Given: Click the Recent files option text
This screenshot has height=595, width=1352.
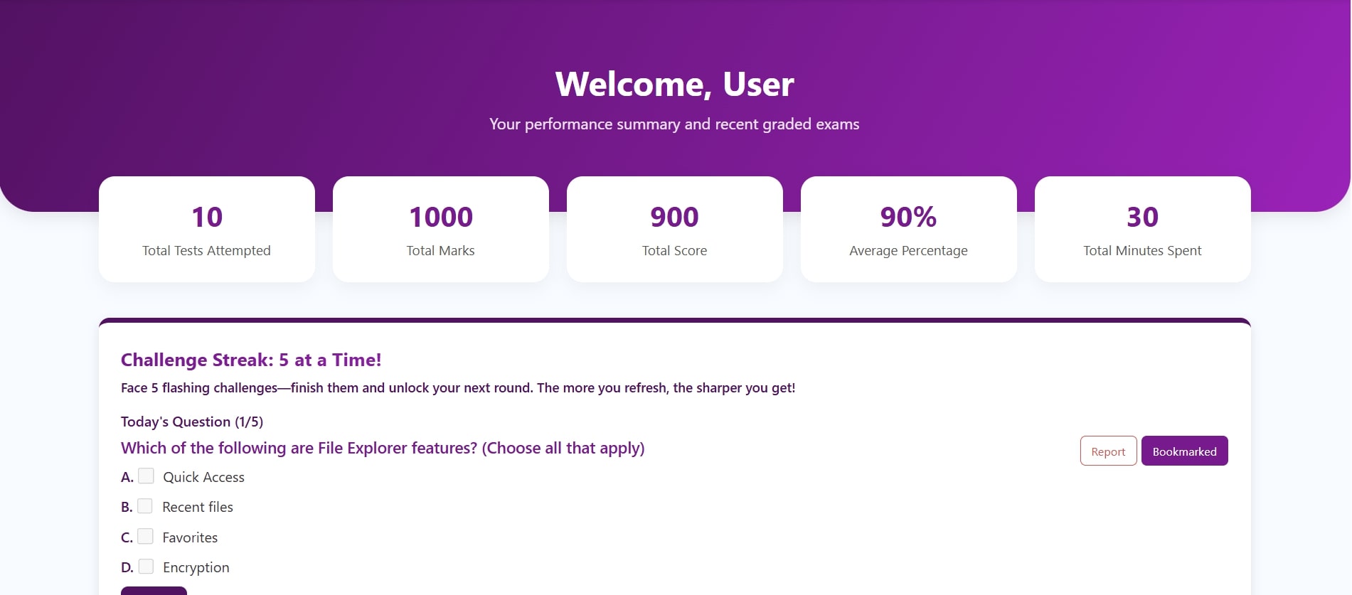Looking at the screenshot, I should [x=198, y=507].
